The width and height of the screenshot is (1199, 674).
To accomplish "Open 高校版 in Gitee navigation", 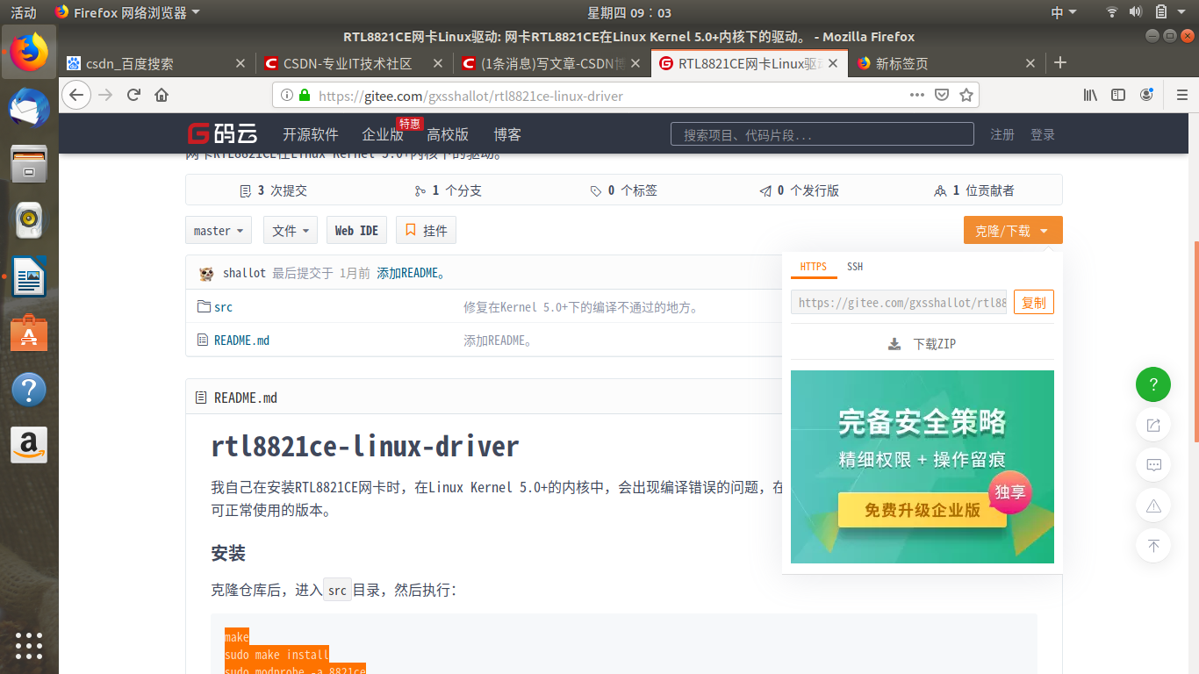I will coord(448,134).
